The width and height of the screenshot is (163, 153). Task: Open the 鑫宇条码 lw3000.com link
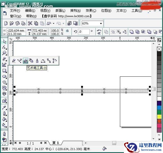pos(66,16)
